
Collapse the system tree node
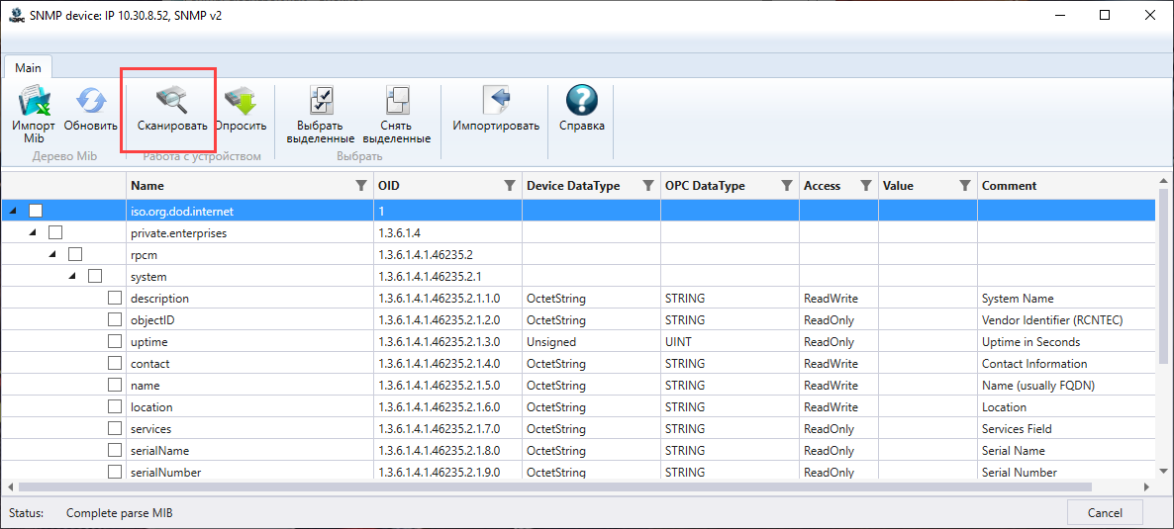72,277
